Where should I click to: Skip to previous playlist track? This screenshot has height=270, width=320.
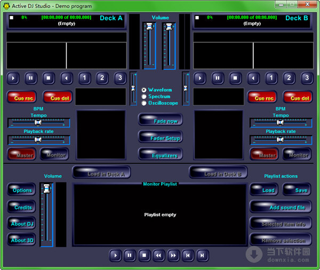click(188, 256)
